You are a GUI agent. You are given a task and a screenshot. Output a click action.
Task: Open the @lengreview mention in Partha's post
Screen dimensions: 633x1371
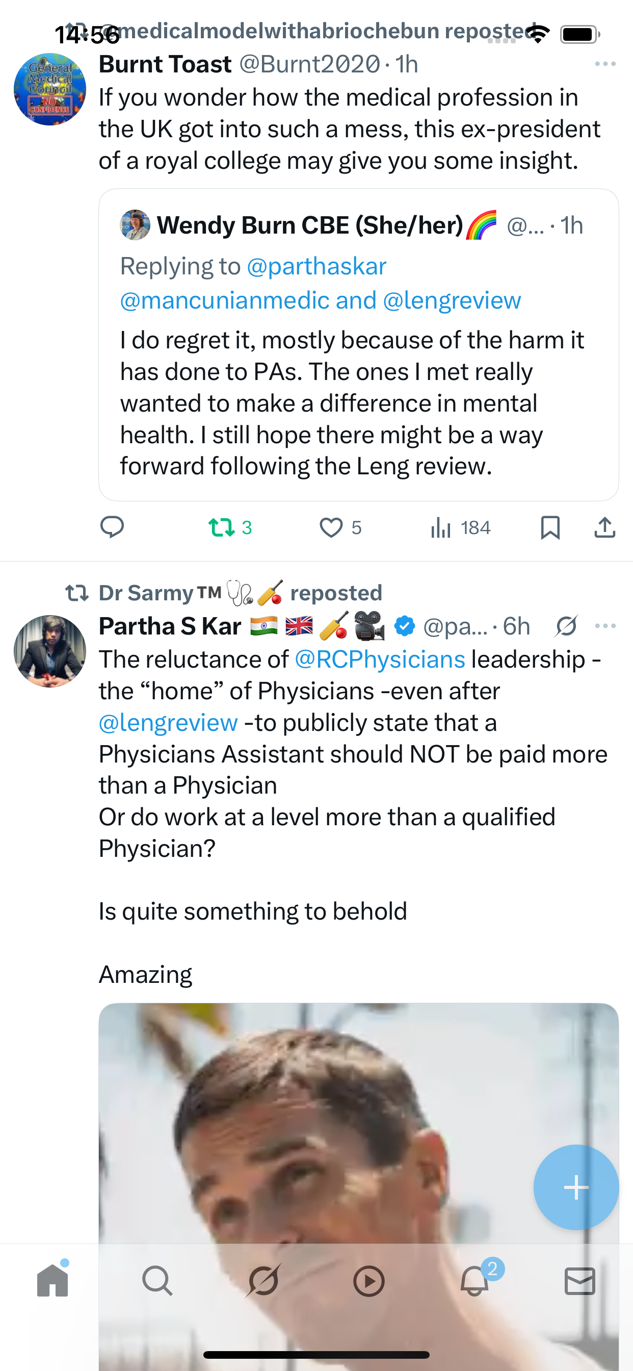(168, 723)
